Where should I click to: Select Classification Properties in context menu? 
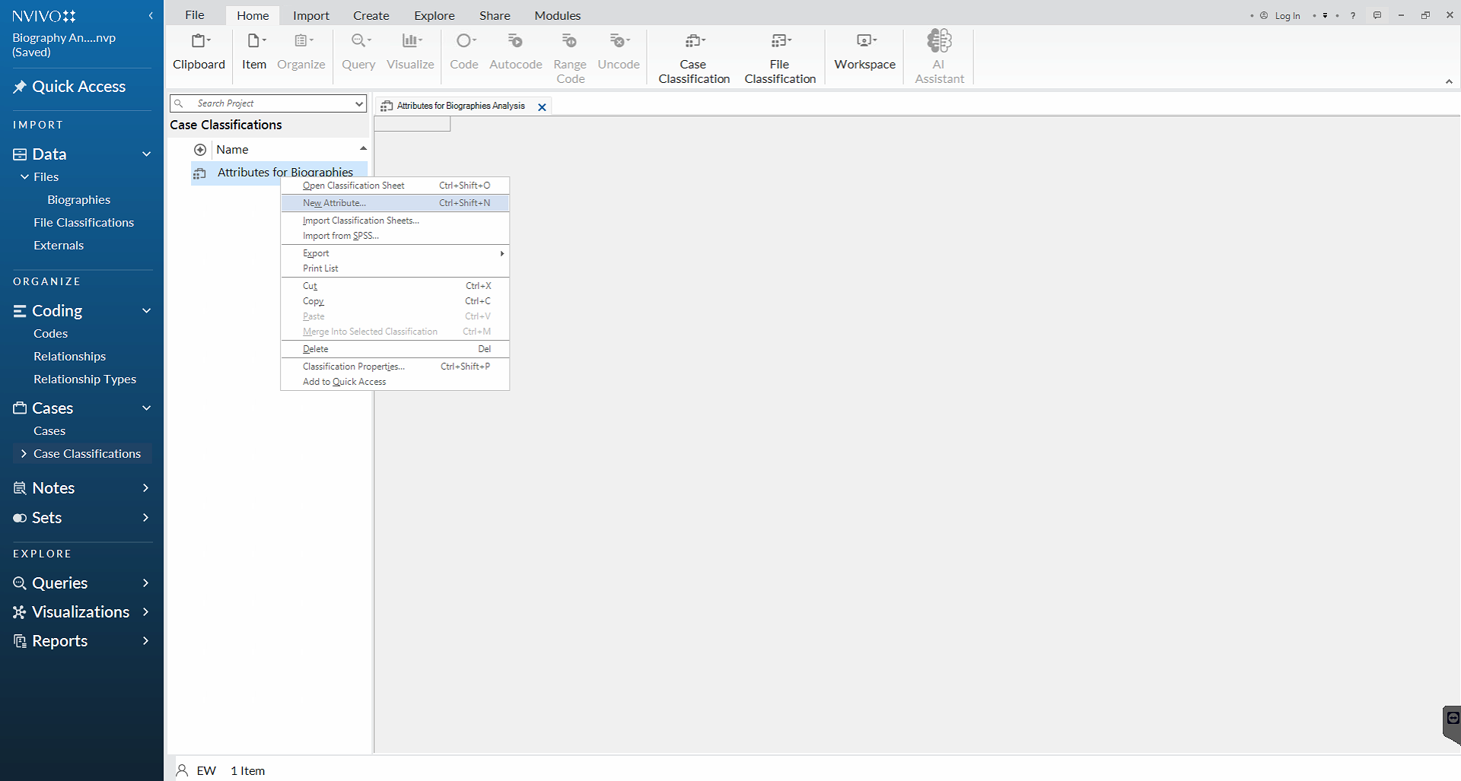pyautogui.click(x=353, y=367)
